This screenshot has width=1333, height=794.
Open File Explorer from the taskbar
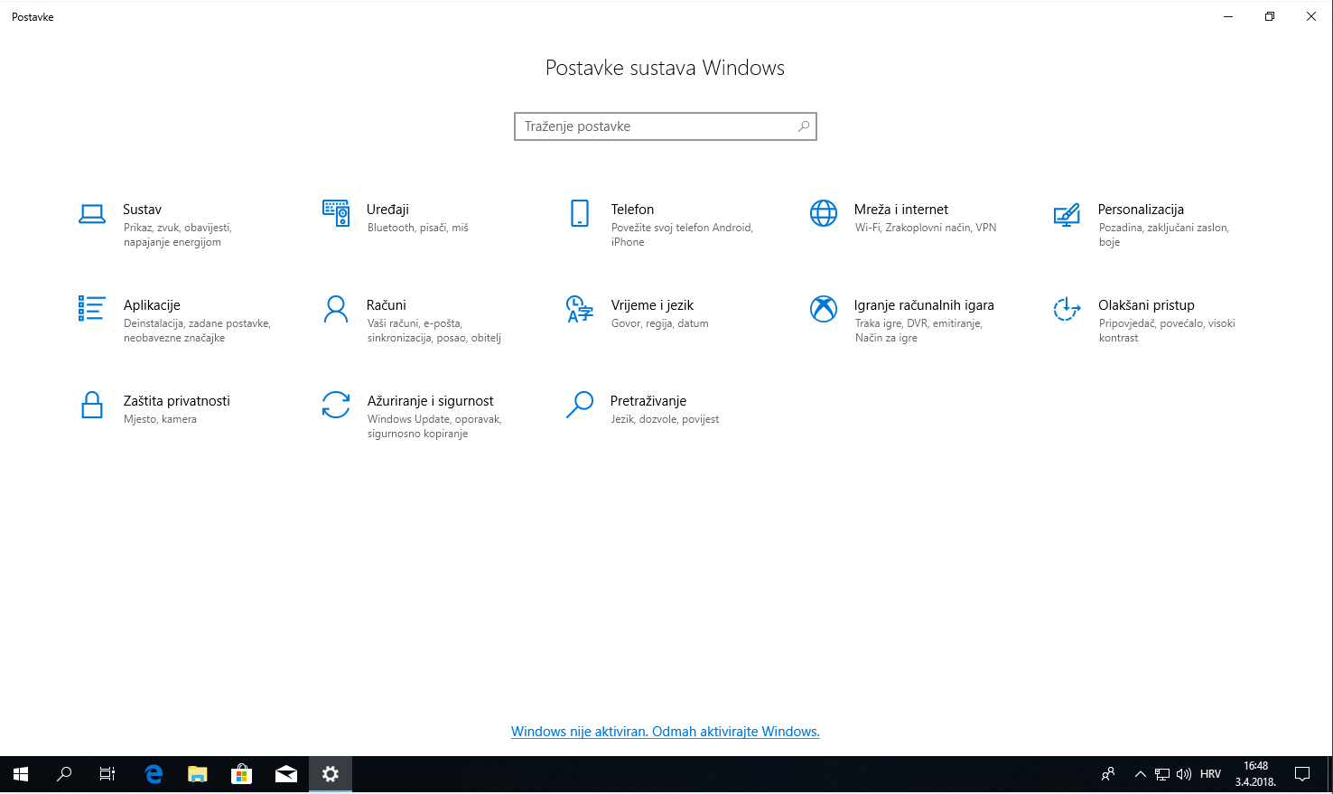(x=198, y=774)
